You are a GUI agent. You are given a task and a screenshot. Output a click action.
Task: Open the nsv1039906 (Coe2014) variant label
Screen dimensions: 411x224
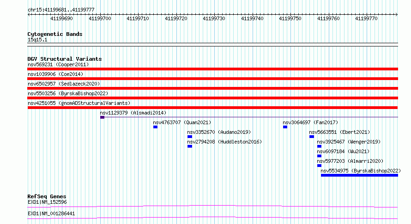[x=55, y=74]
